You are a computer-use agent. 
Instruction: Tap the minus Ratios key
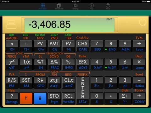[139, 83]
